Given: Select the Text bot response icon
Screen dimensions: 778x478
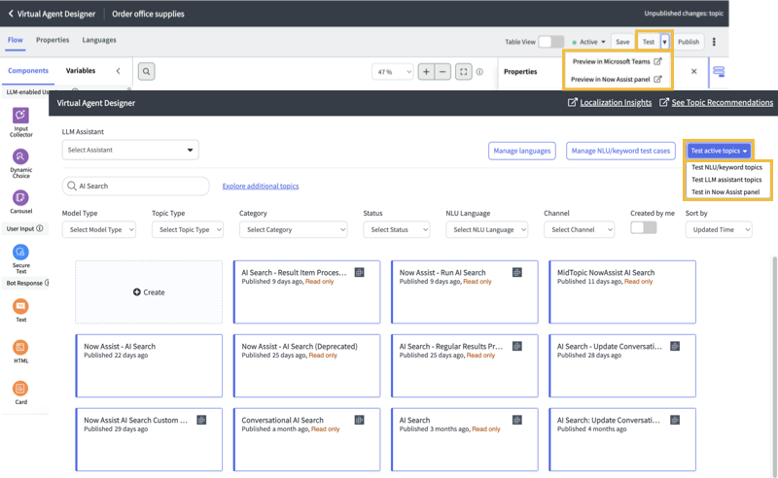Looking at the screenshot, I should pyautogui.click(x=20, y=306).
